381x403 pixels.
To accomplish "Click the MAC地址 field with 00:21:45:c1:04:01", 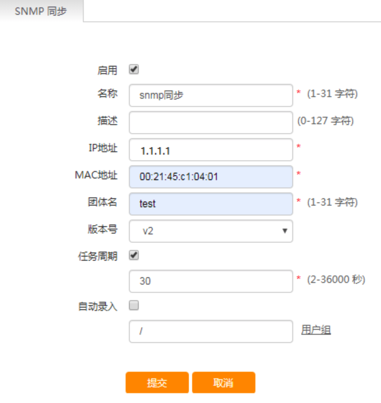I will click(x=211, y=177).
